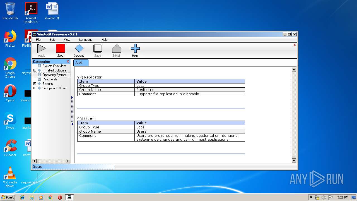This screenshot has height=201, width=357.
Task: Open the View menu
Action: [67, 40]
